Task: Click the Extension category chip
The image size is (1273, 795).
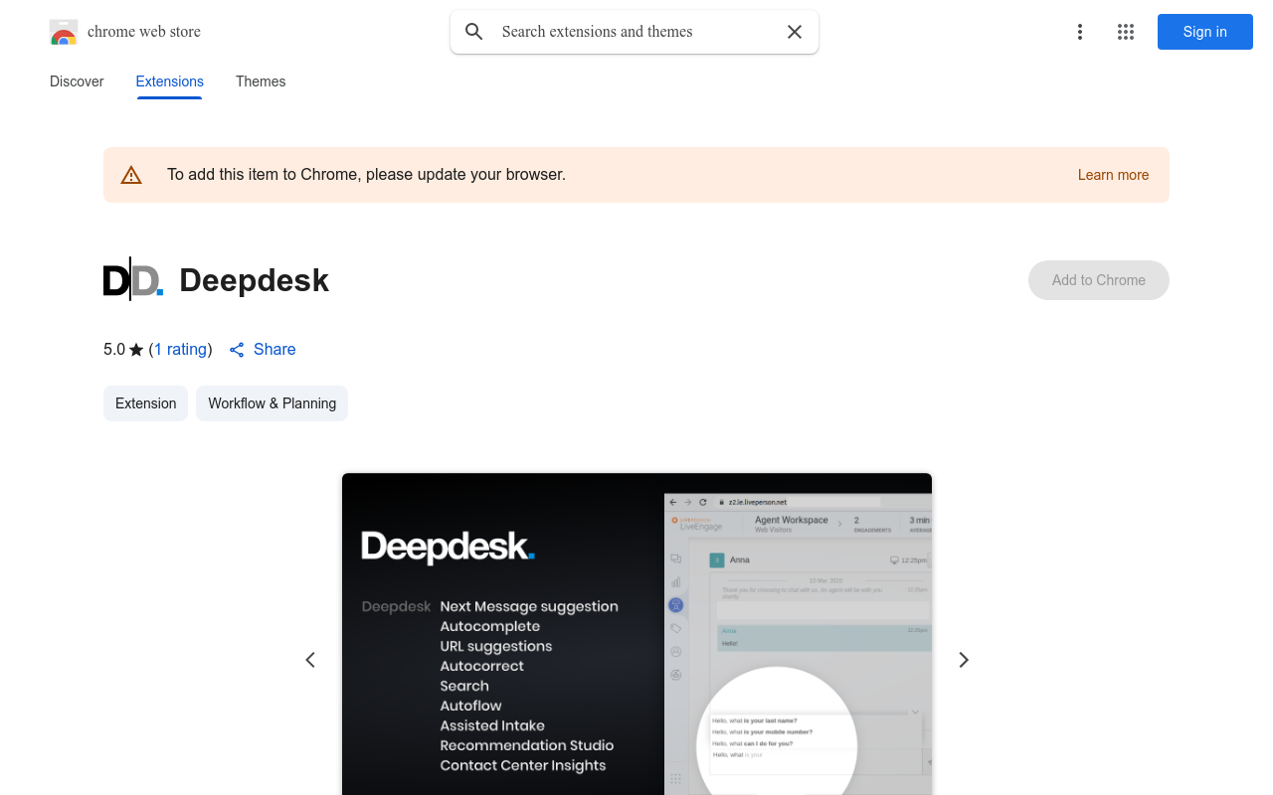Action: pos(145,403)
